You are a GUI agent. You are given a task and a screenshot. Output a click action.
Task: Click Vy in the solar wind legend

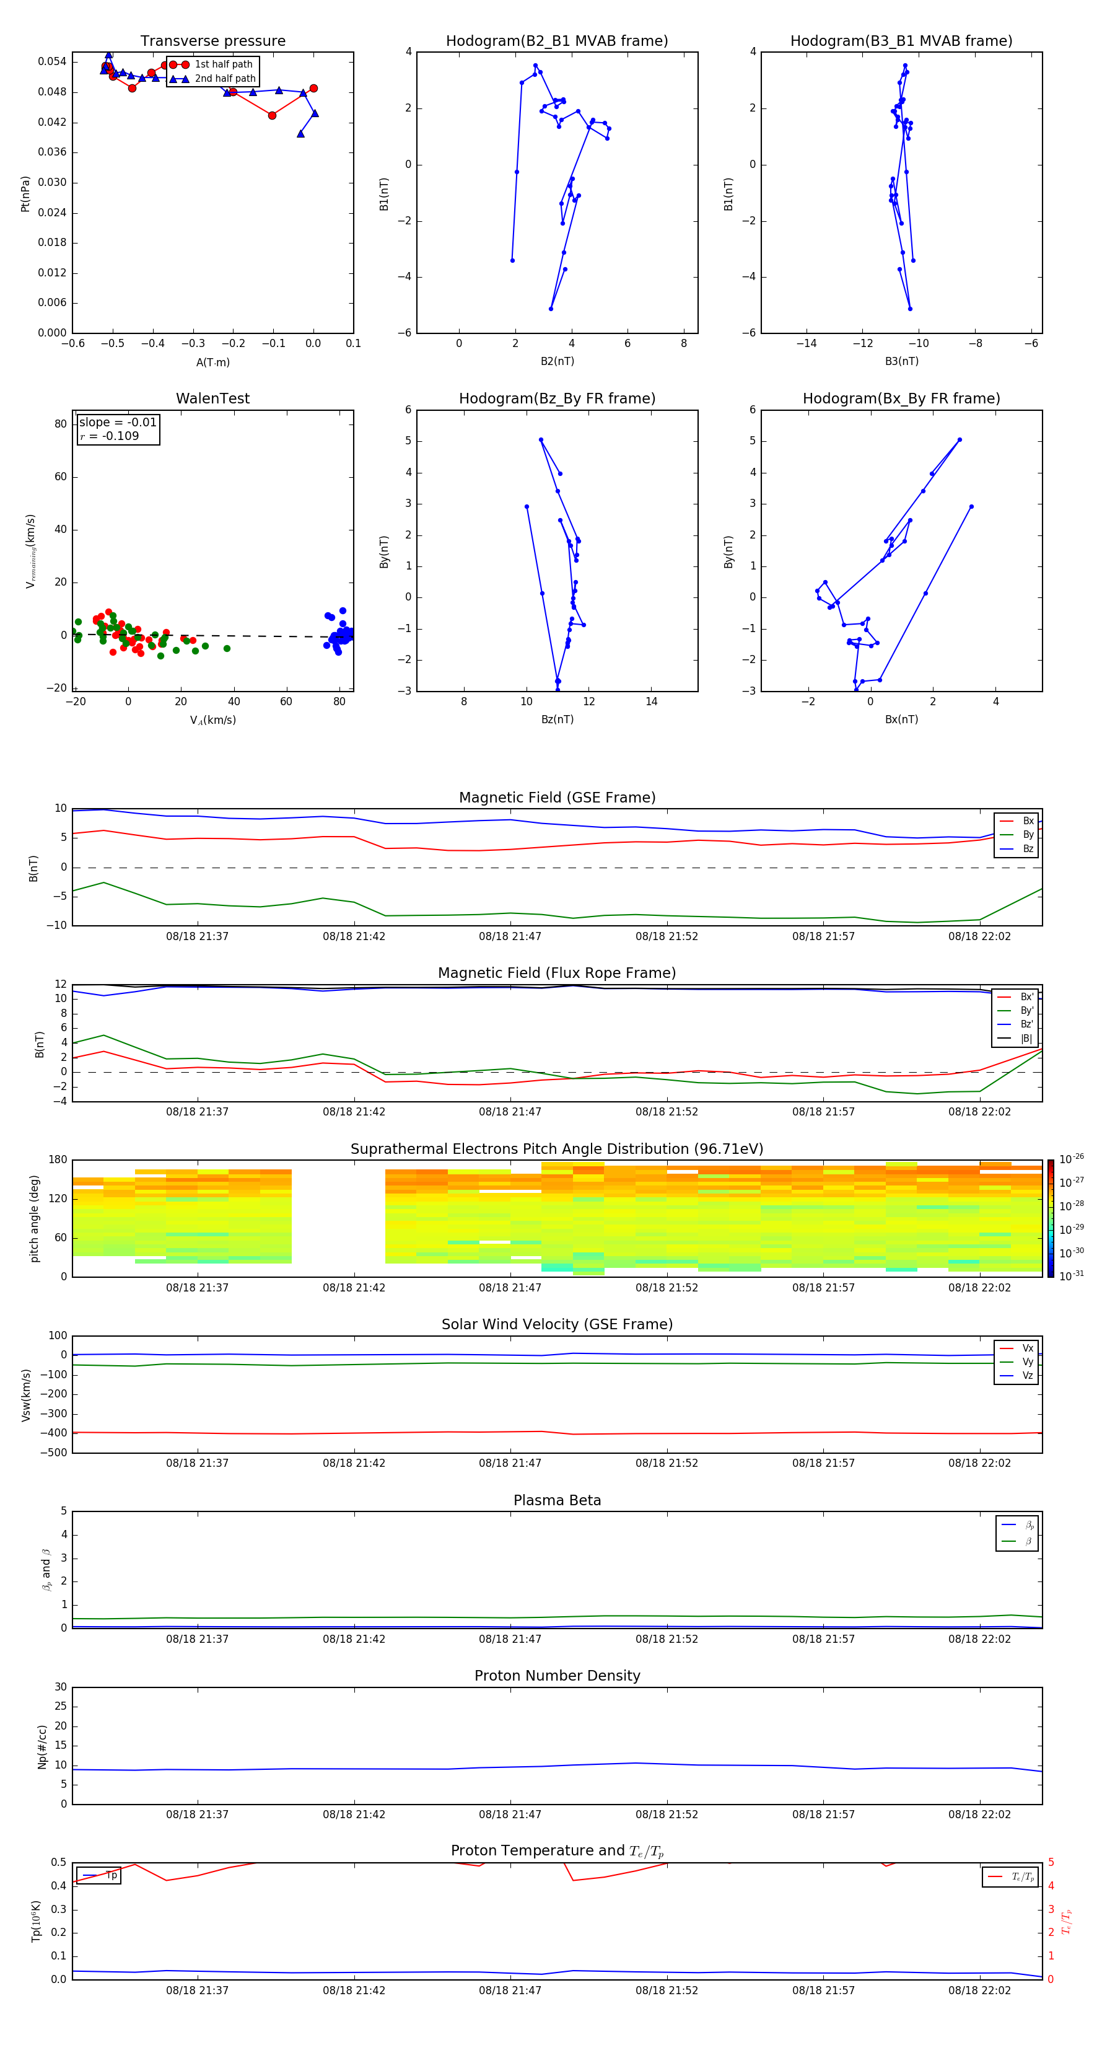pos(1017,1361)
